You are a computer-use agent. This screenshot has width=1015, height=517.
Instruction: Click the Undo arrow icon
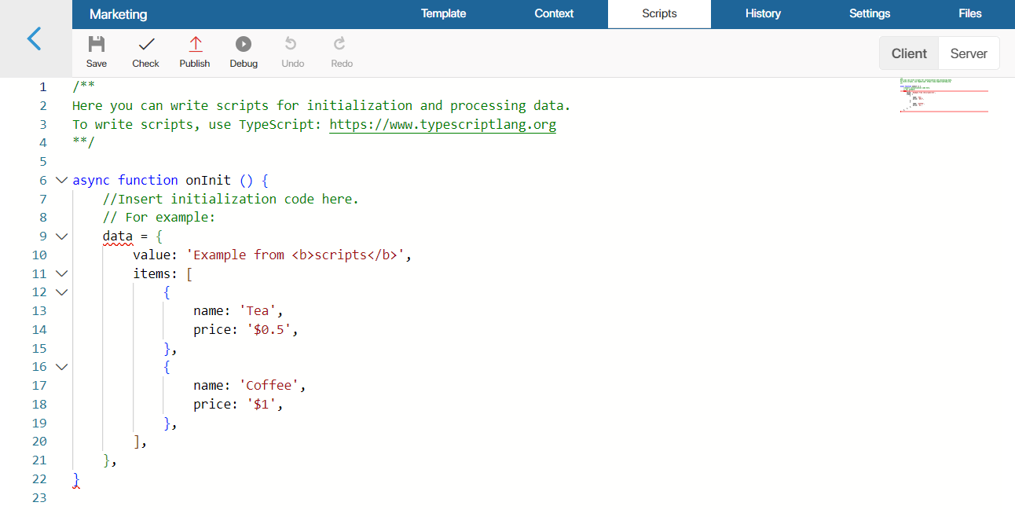pyautogui.click(x=291, y=44)
